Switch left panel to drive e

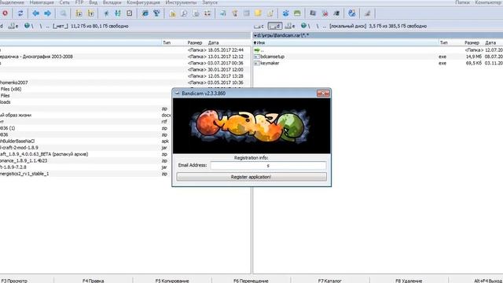tap(13, 26)
